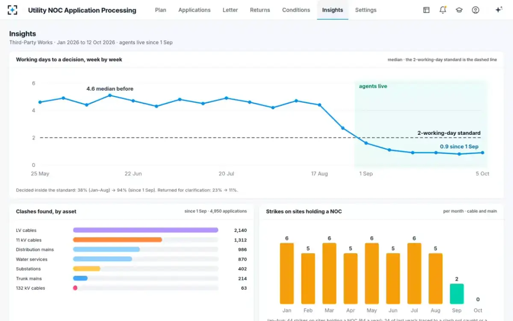Click the Jul strikes bar
The height and width of the screenshot is (321, 513).
[x=414, y=273]
